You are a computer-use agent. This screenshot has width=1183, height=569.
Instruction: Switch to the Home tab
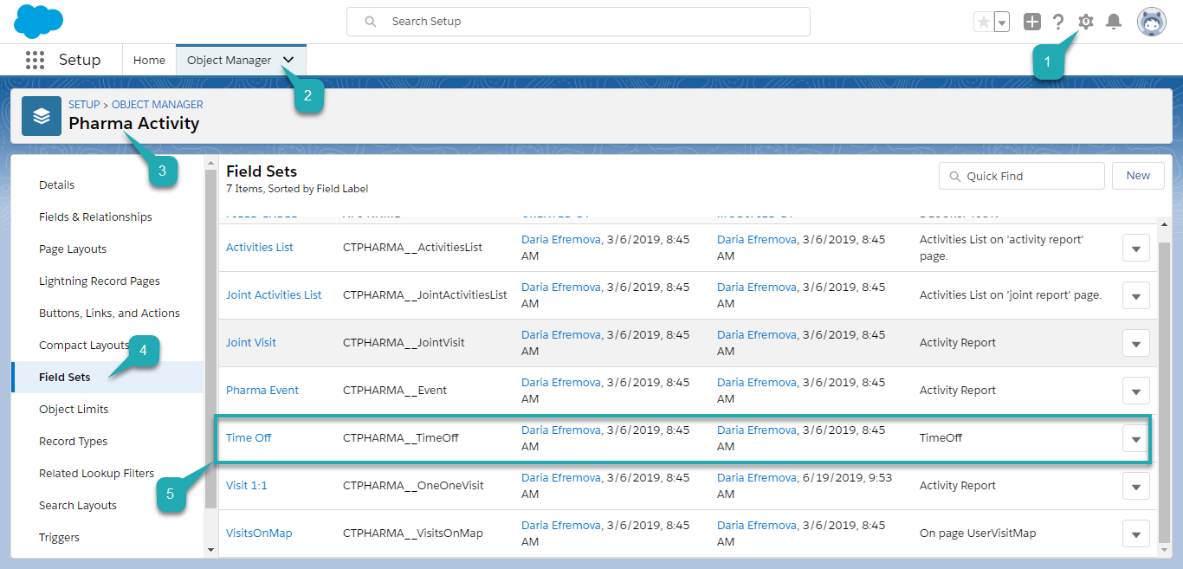[149, 60]
